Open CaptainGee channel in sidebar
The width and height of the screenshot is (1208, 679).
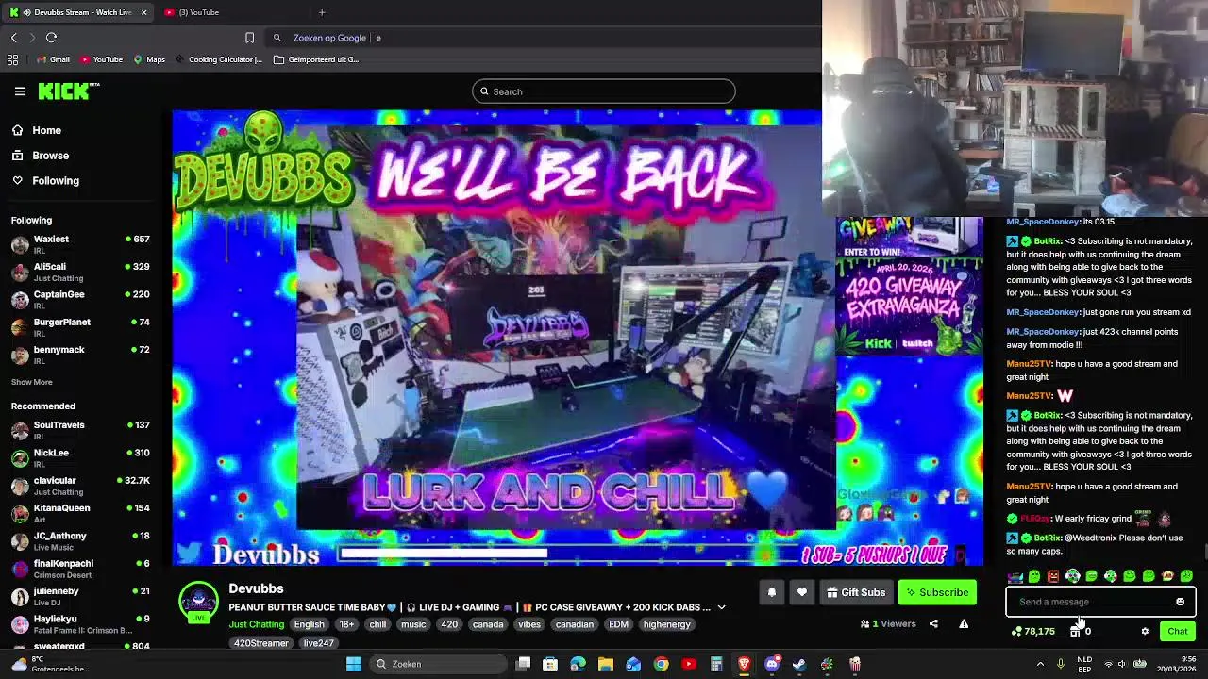tap(81, 299)
